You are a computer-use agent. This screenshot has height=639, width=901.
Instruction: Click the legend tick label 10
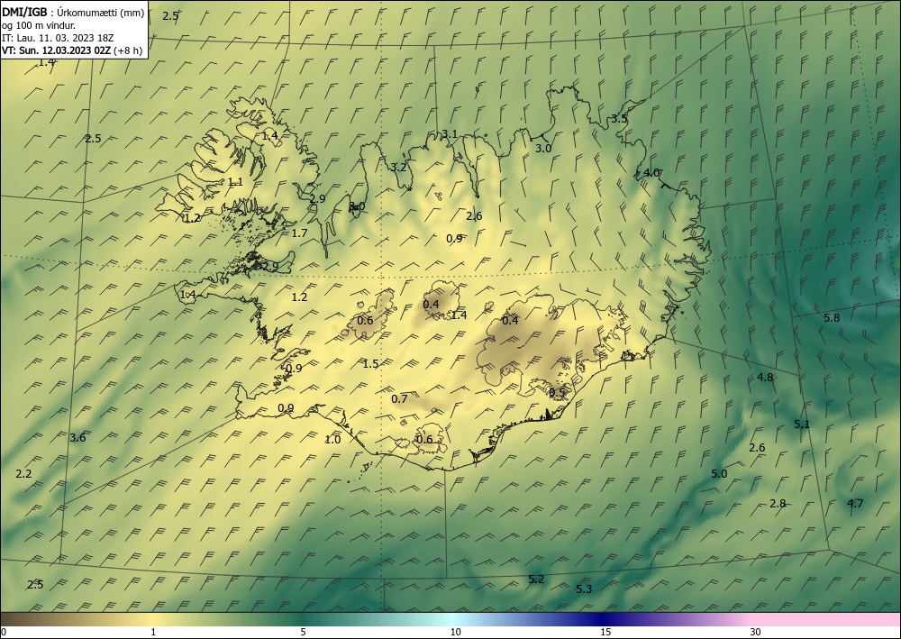click(x=455, y=632)
